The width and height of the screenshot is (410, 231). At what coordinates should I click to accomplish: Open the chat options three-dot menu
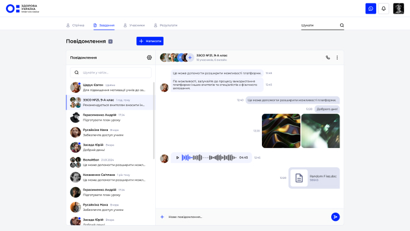337,57
